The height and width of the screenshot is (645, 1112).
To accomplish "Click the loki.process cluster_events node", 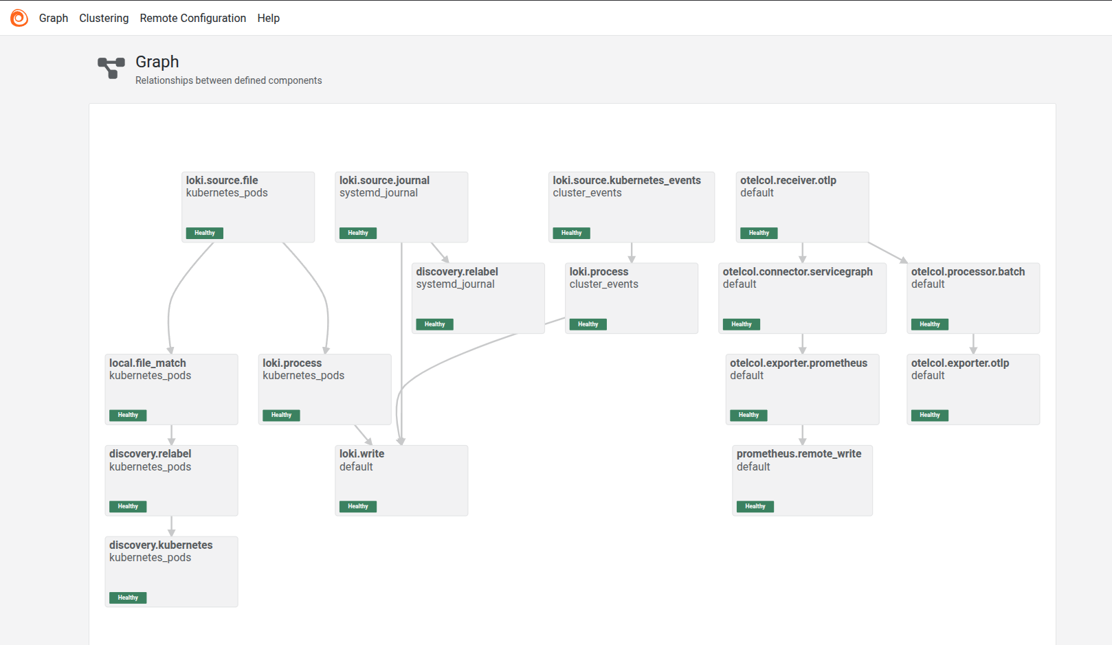I will (631, 298).
